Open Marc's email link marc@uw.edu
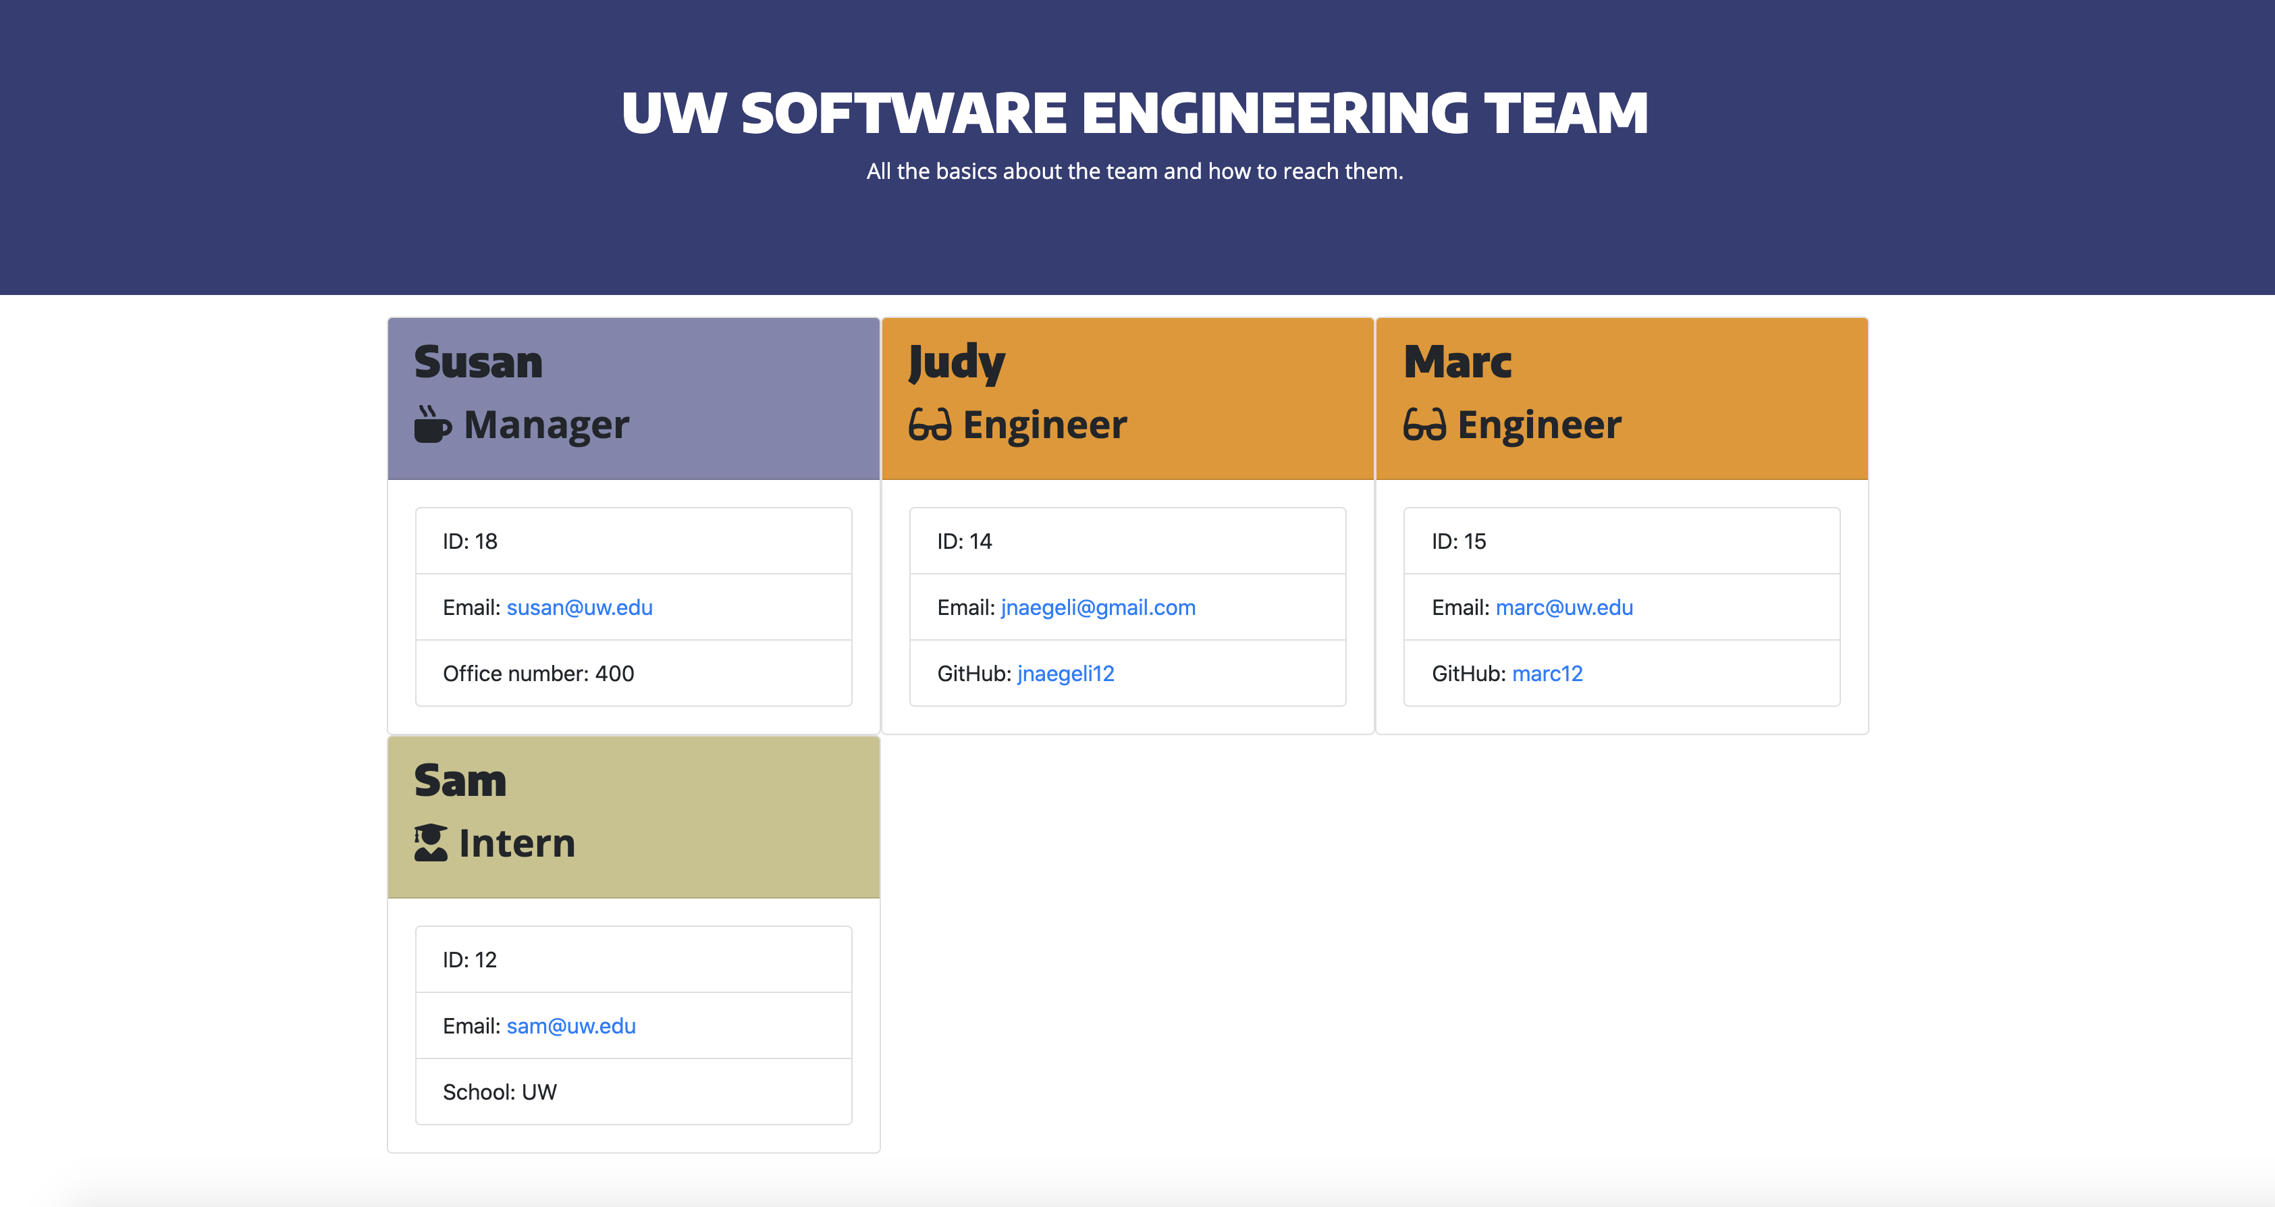The height and width of the screenshot is (1207, 2275). coord(1563,608)
